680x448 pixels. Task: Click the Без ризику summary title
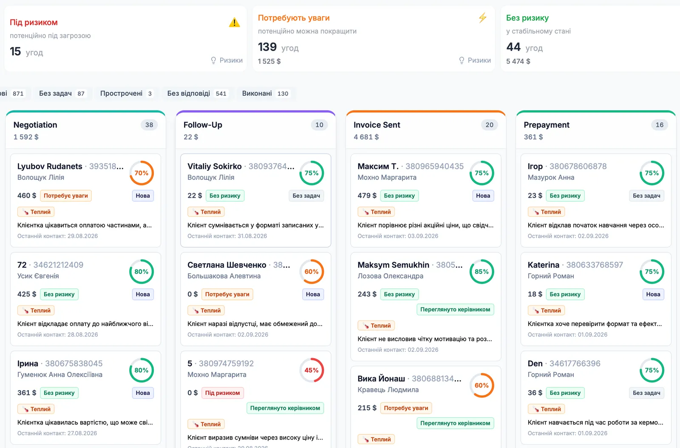[527, 18]
